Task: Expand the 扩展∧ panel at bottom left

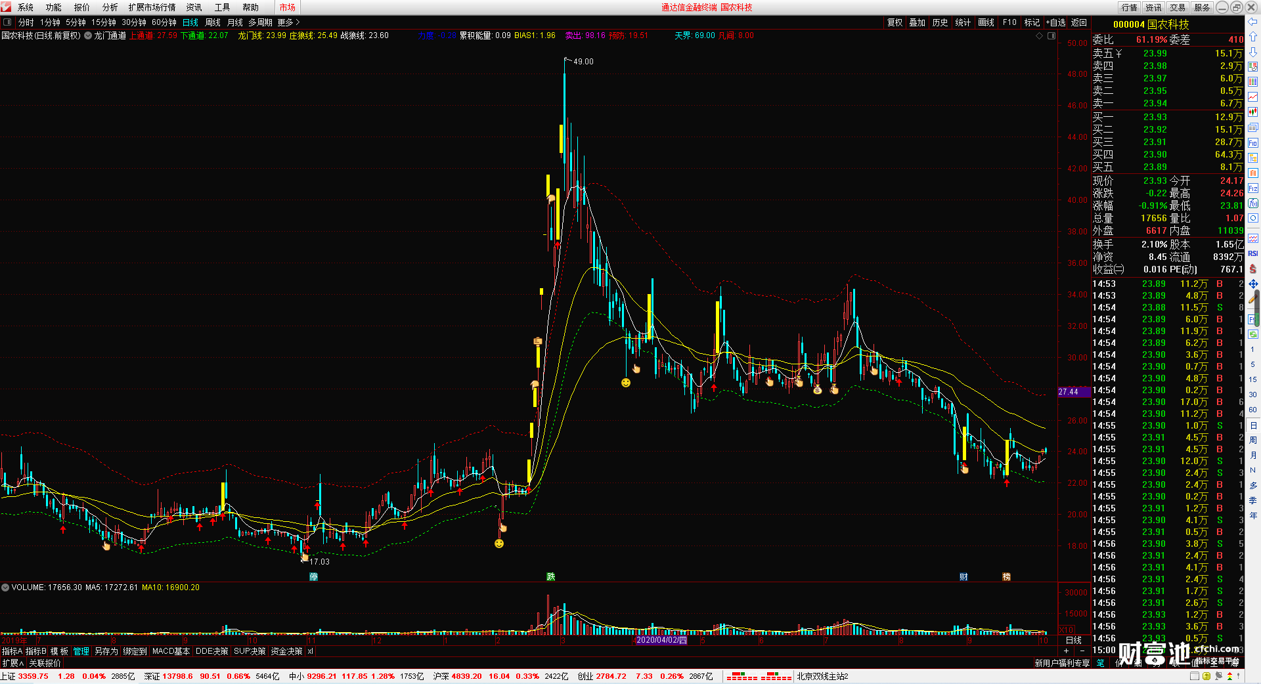Action: click(x=13, y=663)
